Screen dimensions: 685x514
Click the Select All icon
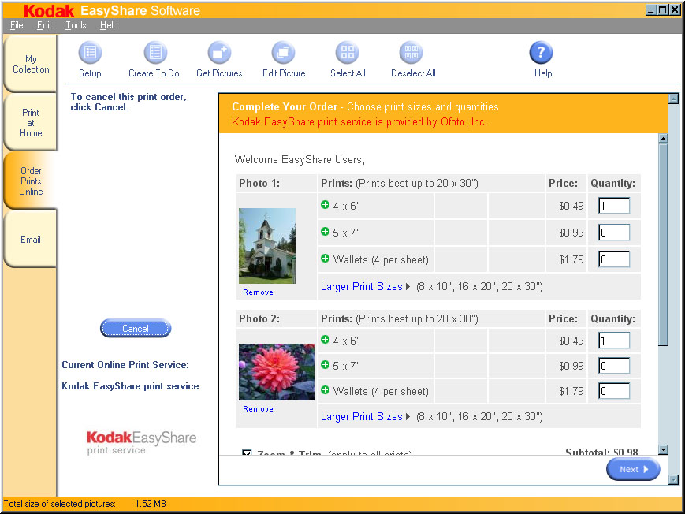(348, 54)
